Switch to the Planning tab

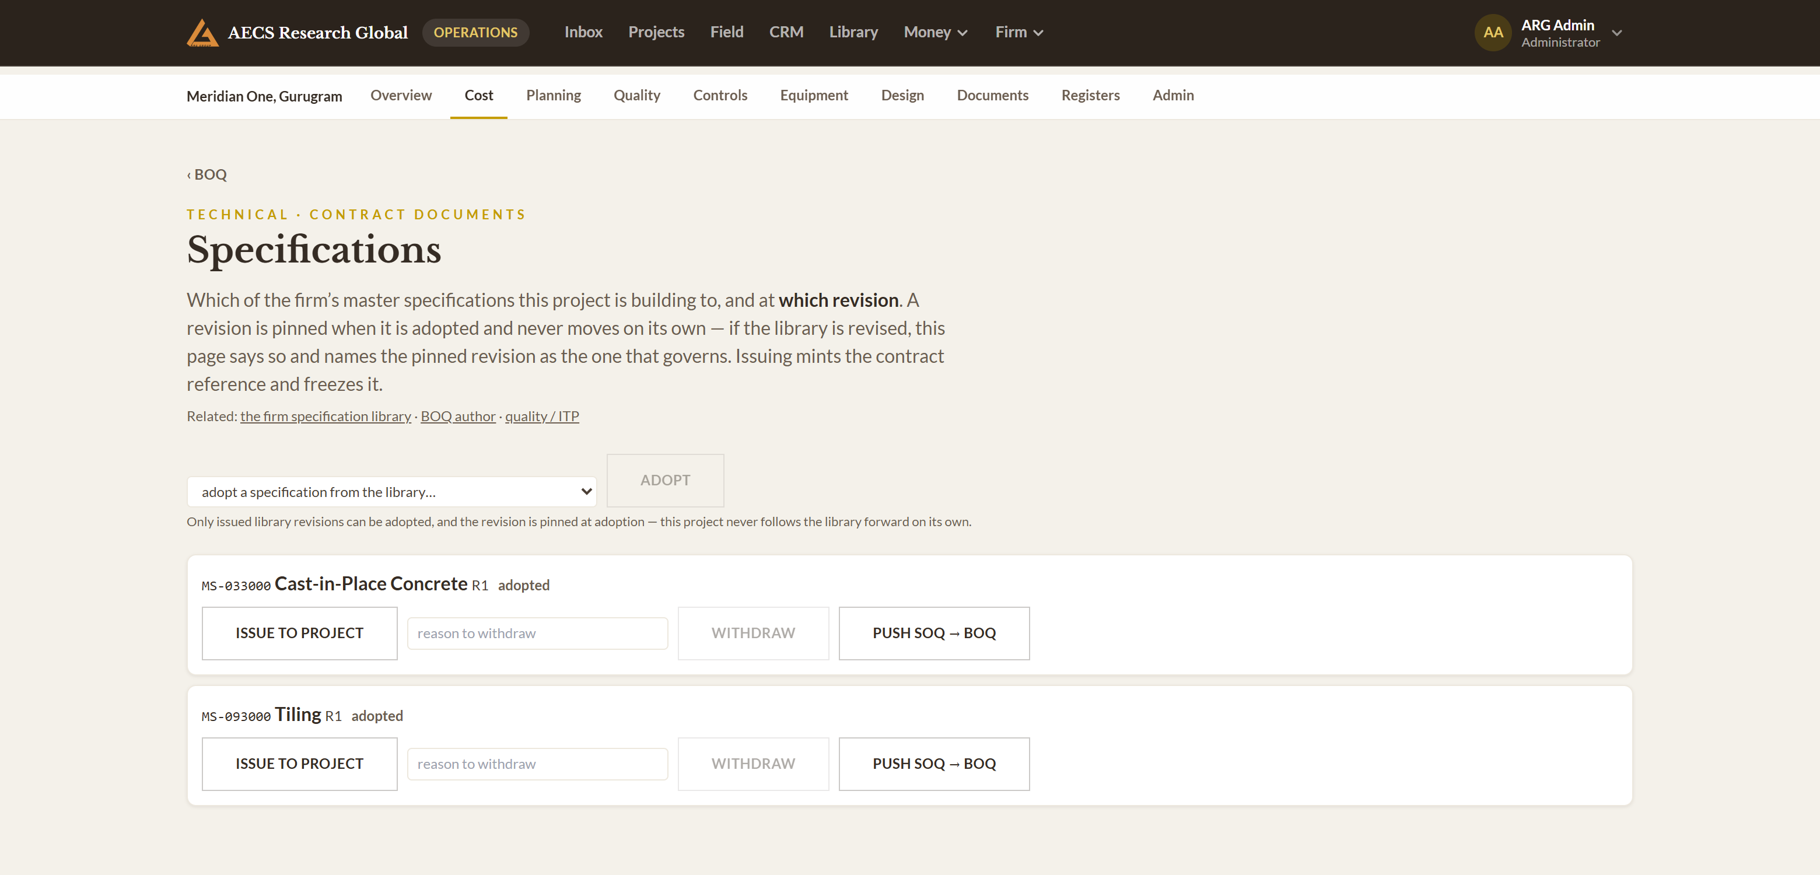[x=553, y=96]
